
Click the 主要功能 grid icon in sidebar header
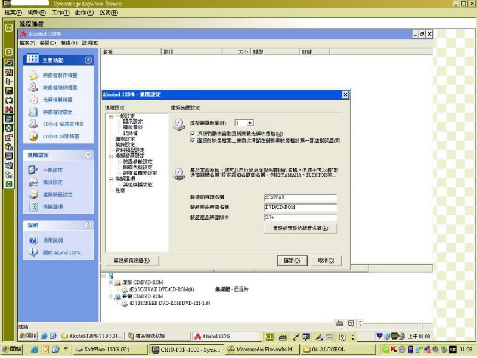pyautogui.click(x=32, y=58)
